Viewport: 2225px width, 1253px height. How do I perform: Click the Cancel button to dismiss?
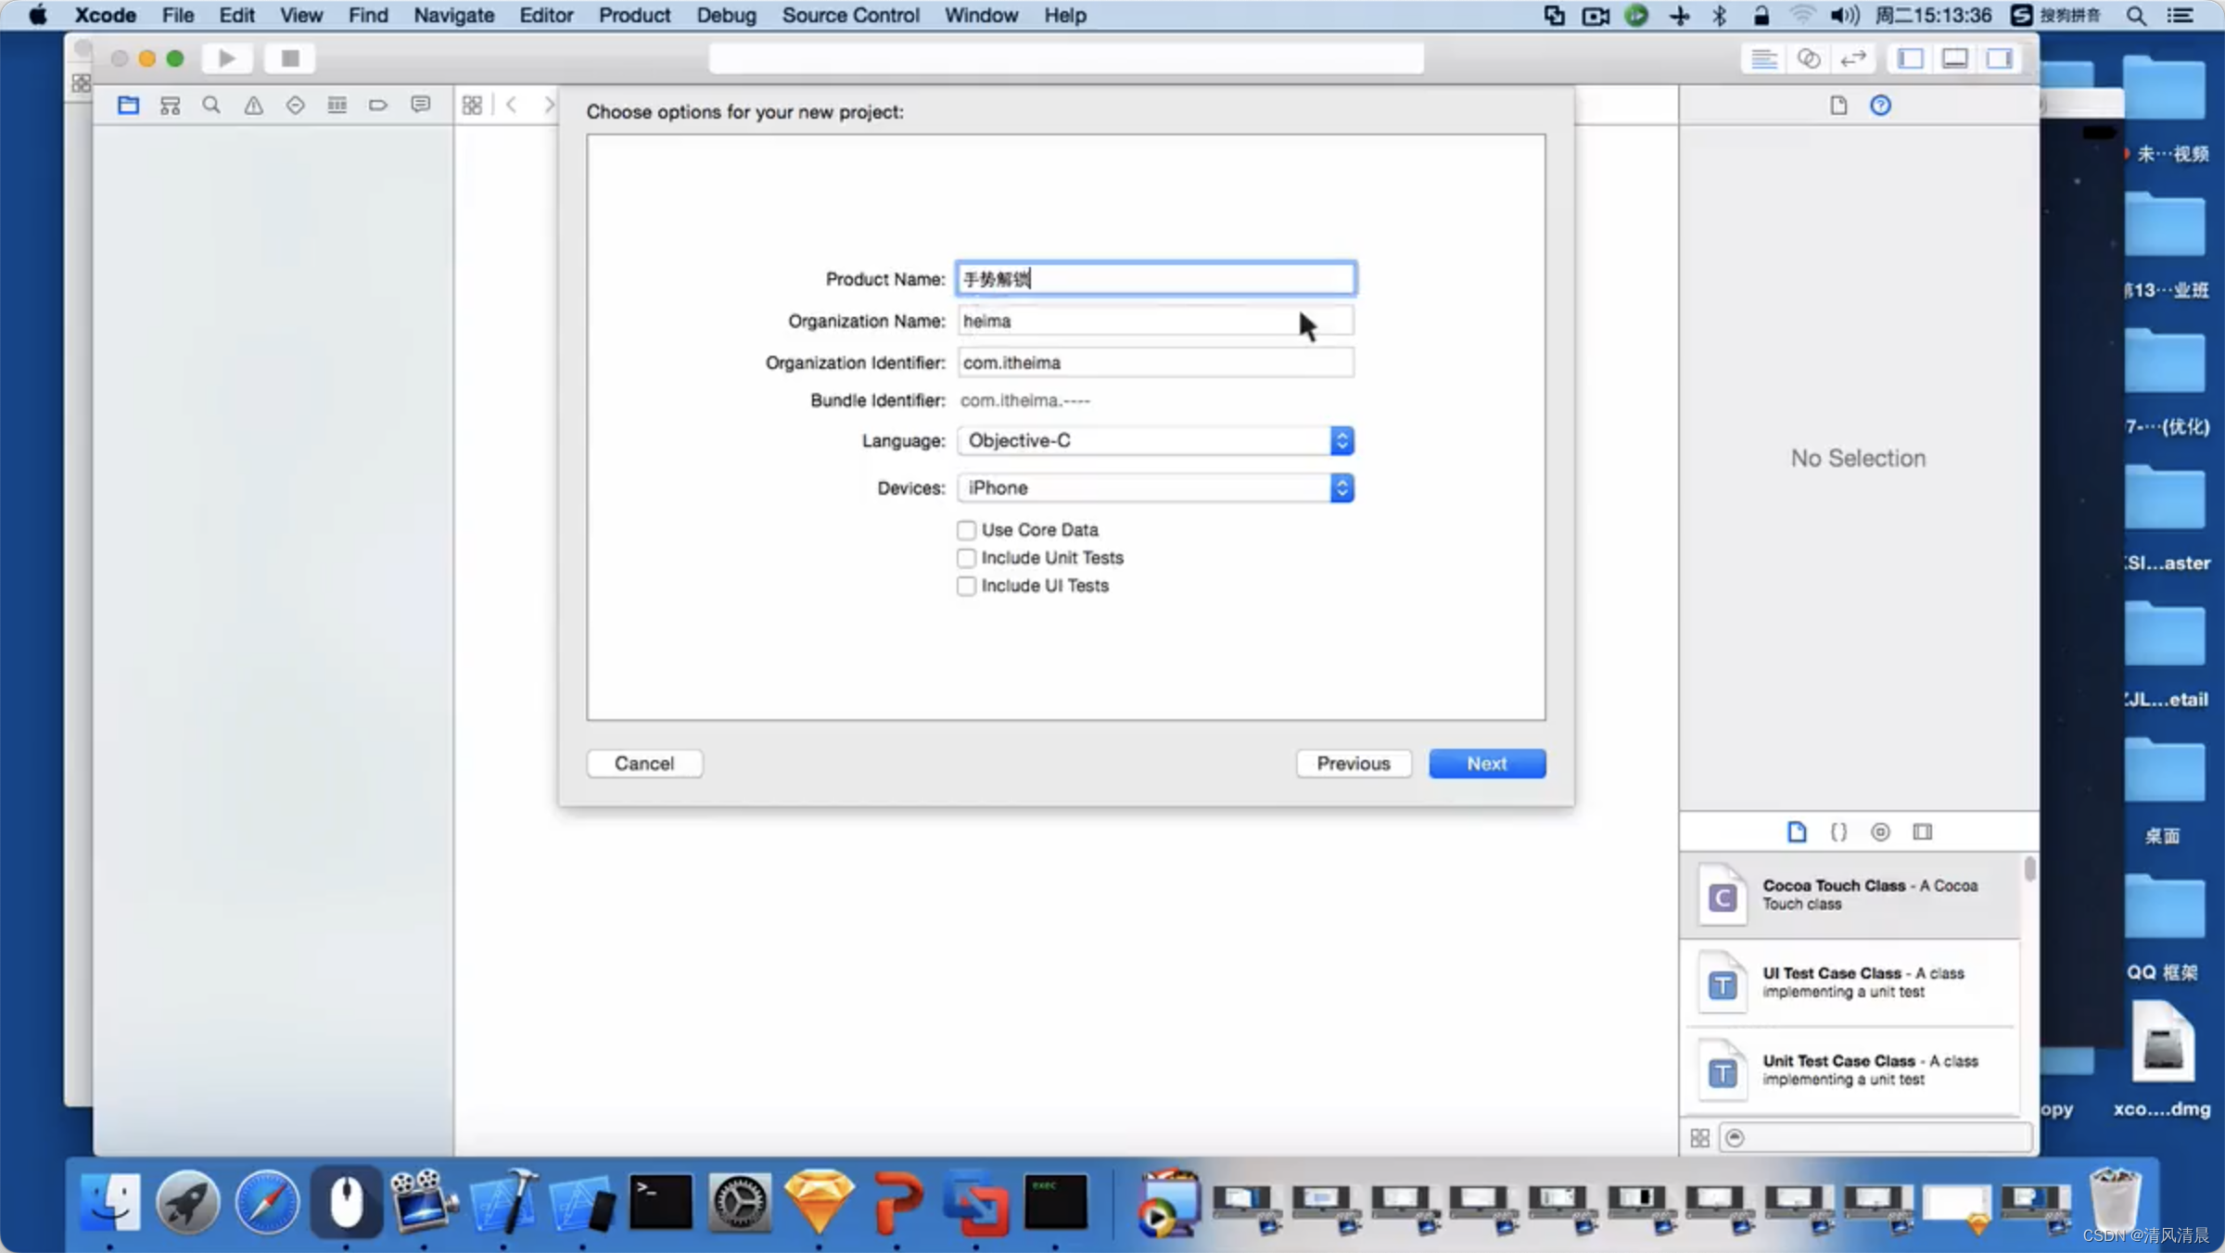(642, 763)
